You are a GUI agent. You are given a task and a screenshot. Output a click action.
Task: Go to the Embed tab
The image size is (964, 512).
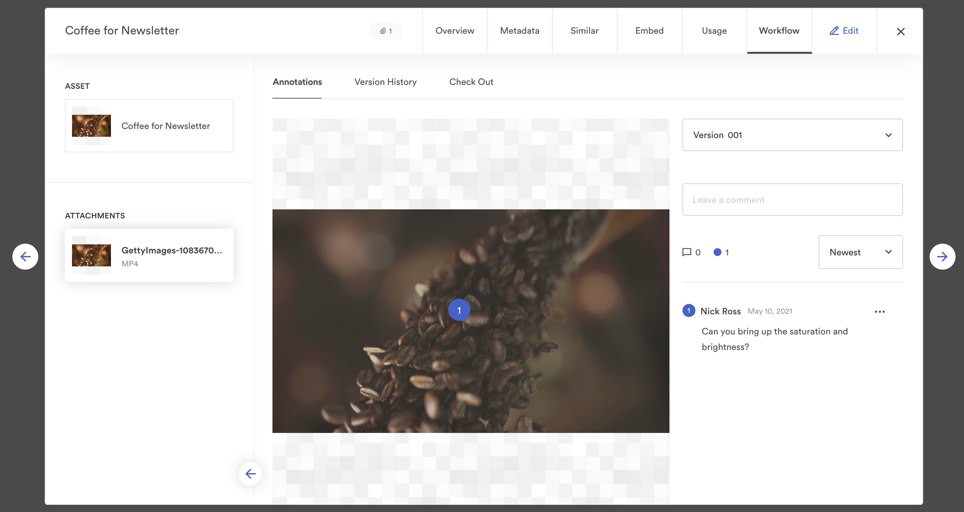(649, 31)
